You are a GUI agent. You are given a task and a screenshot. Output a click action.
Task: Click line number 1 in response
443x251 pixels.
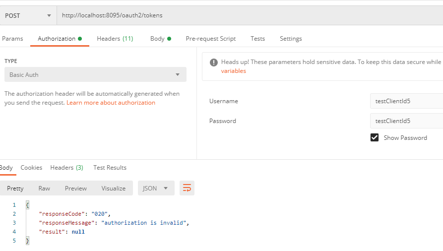[14, 205]
